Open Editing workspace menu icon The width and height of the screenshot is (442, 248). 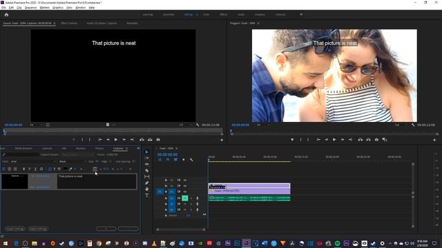(197, 14)
